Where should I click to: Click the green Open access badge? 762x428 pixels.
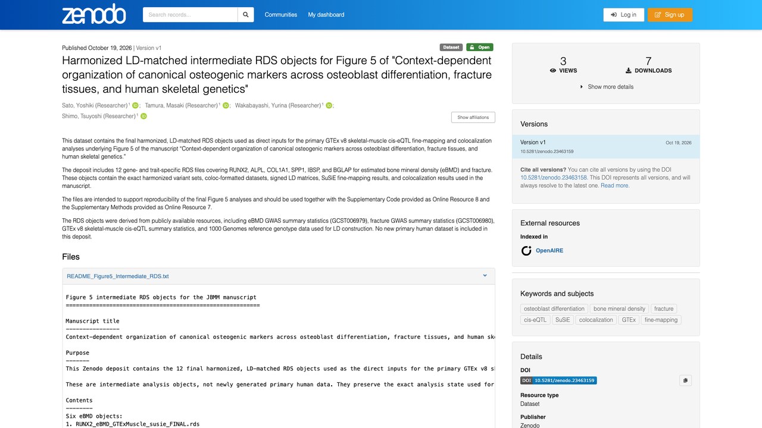click(x=480, y=48)
